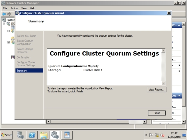
Task: Click the network tray icon
Action: point(156,135)
